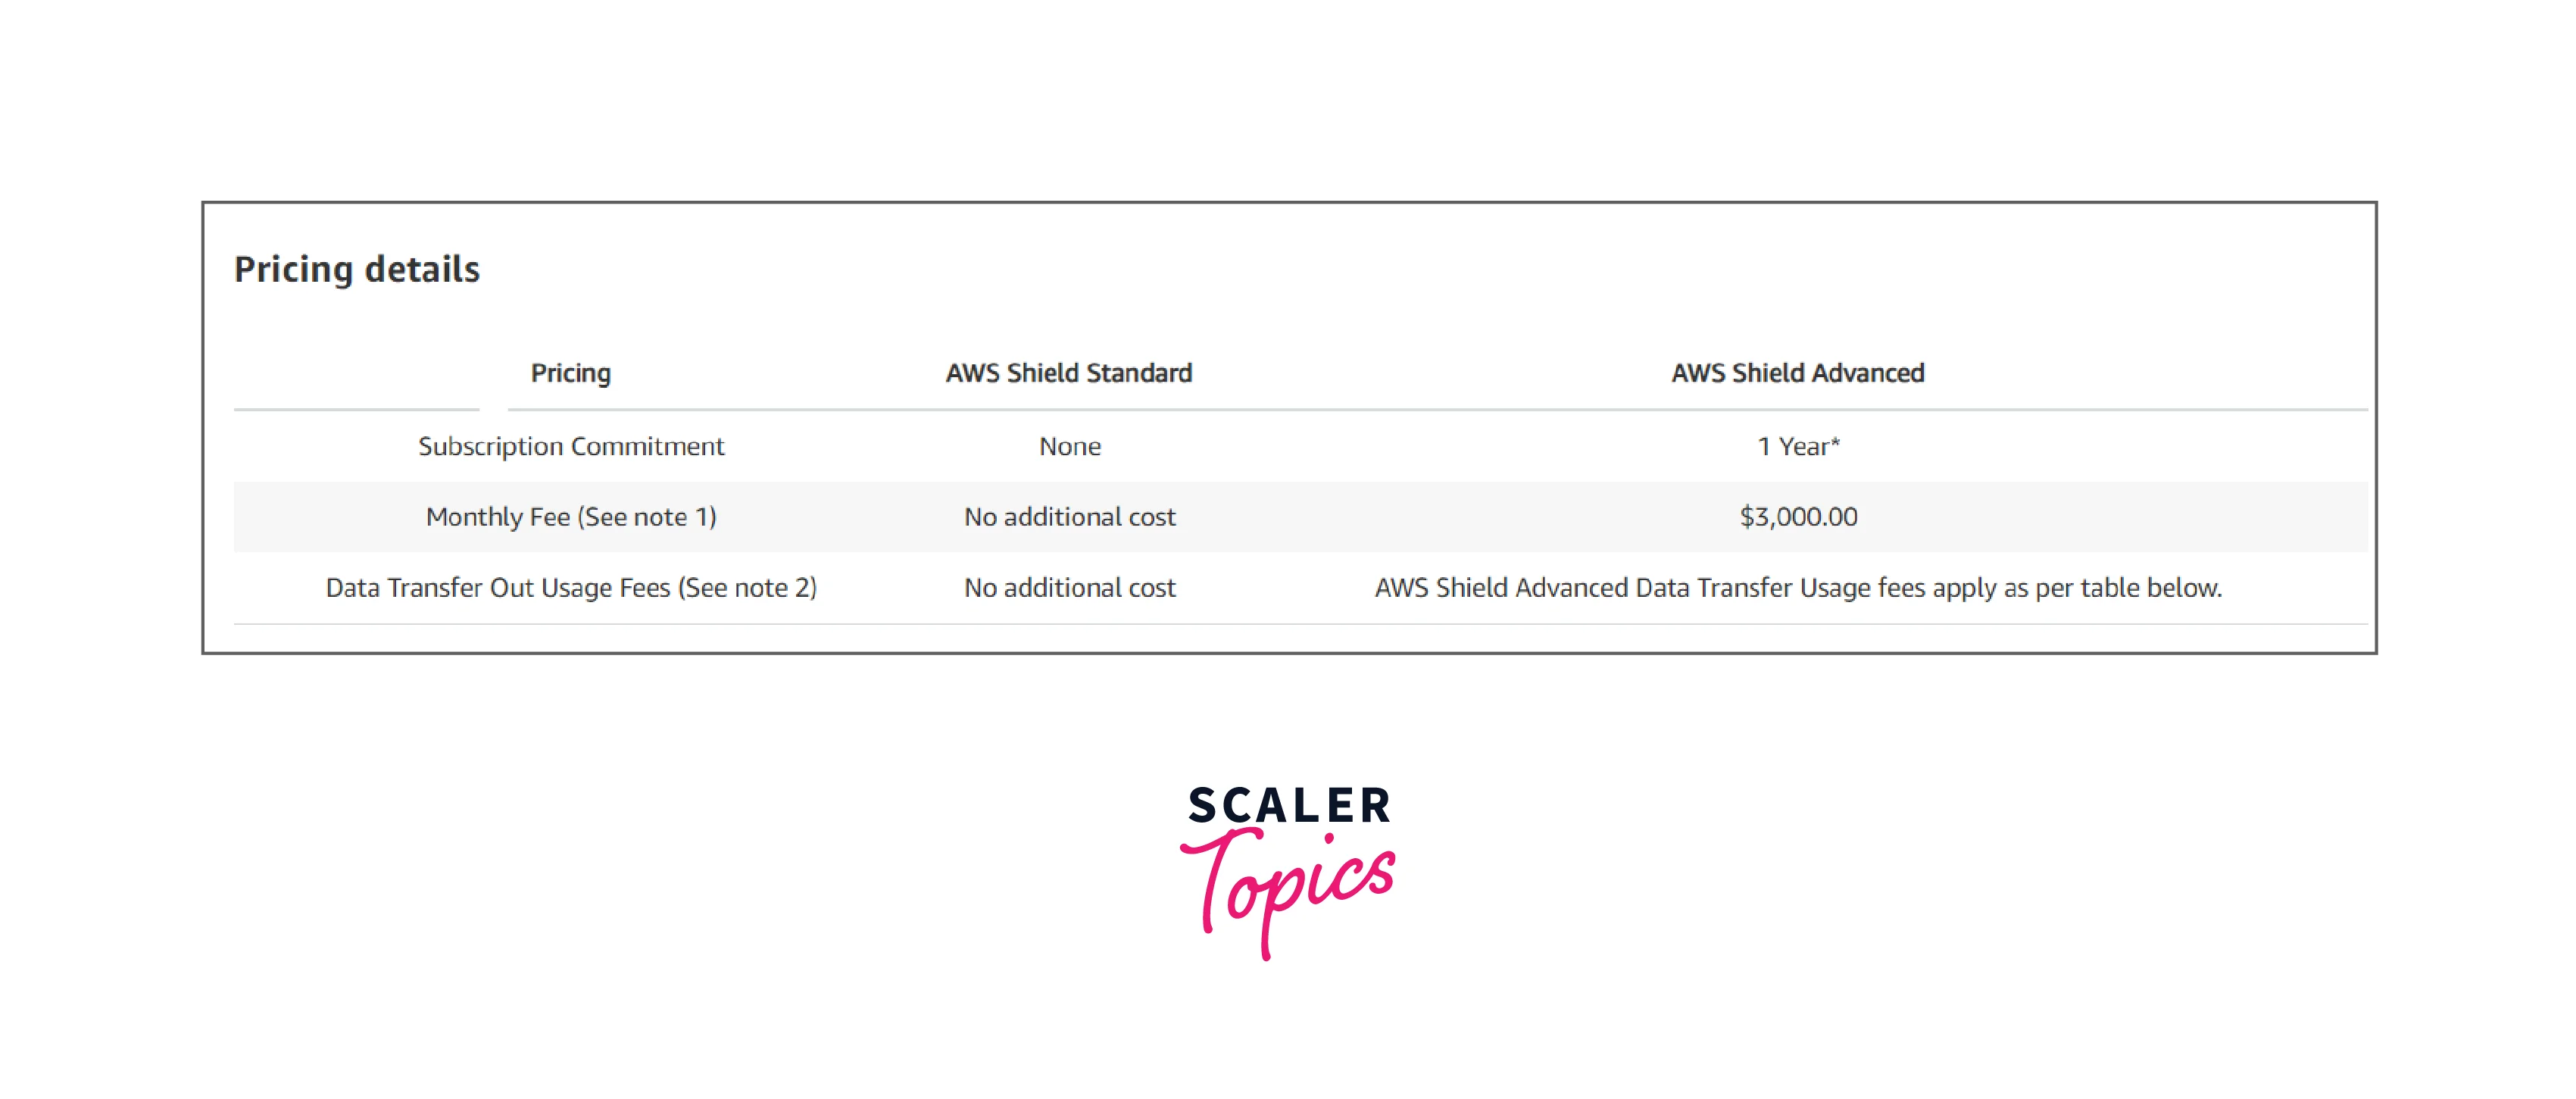Click the 'Subscription Commitment' row label
The image size is (2576, 1099).
[x=570, y=446]
